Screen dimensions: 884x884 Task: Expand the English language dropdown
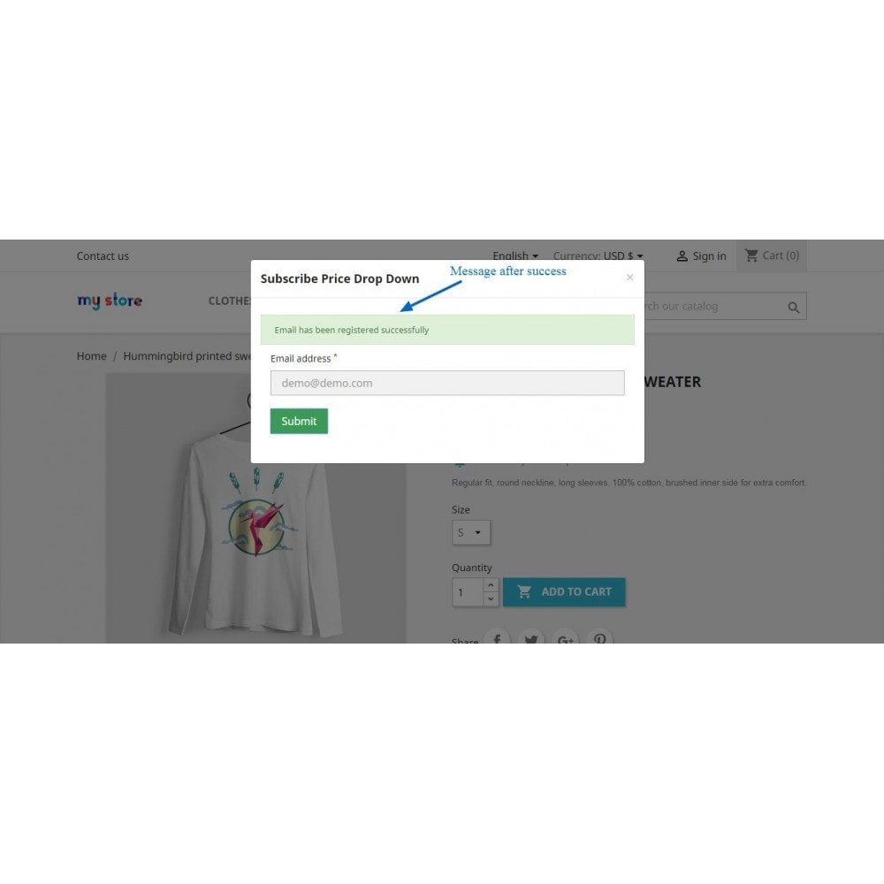click(x=514, y=255)
